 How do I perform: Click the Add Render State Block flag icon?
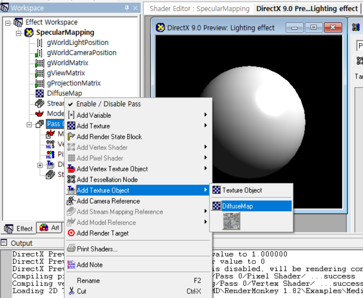[71, 136]
